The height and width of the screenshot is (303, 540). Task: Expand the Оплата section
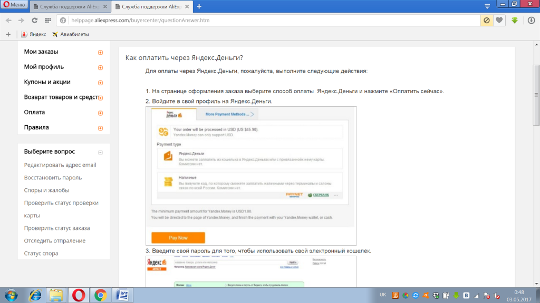pos(100,113)
